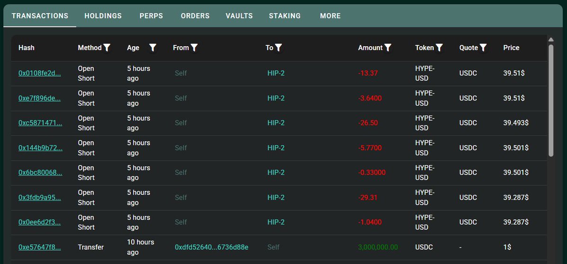The image size is (567, 264).
Task: Open the Holdings tab
Action: tap(103, 16)
